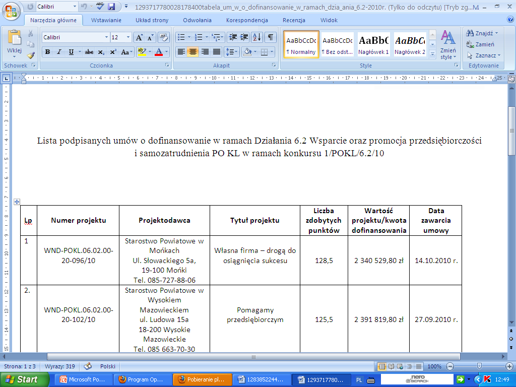Click the Windows Start button

pyautogui.click(x=24, y=379)
